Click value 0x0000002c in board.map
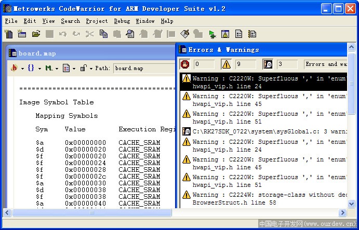This screenshot has height=230, width=359. point(85,177)
